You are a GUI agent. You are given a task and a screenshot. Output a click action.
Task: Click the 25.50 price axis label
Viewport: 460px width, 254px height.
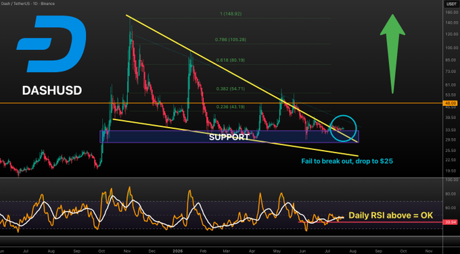point(451,151)
